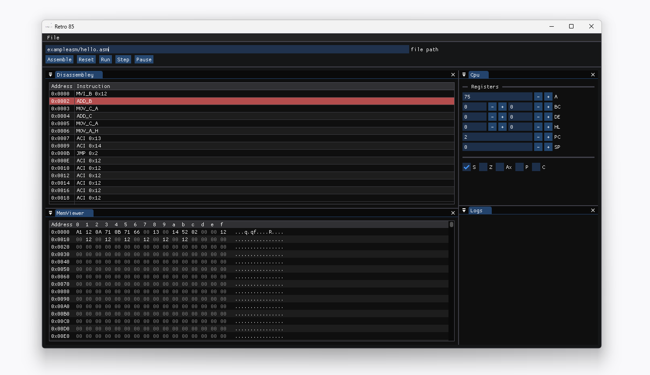Toggle the Ax flag checkbox
The width and height of the screenshot is (650, 375).
pyautogui.click(x=500, y=167)
